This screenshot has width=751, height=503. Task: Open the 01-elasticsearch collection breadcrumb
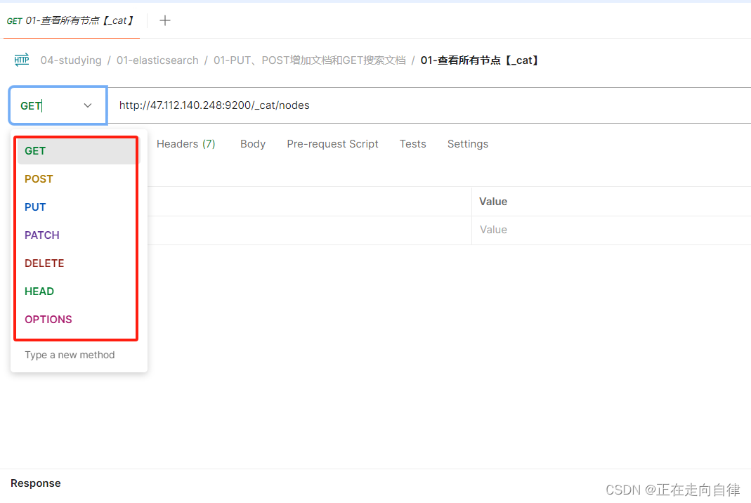(157, 60)
